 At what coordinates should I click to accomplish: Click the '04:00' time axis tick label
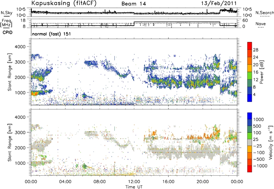coord(65,182)
